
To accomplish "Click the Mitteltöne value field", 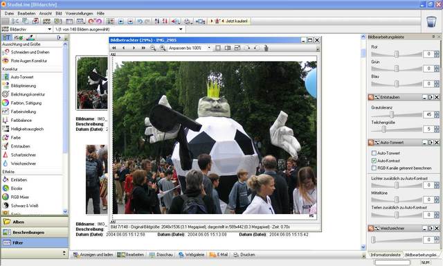I will point(428,200).
